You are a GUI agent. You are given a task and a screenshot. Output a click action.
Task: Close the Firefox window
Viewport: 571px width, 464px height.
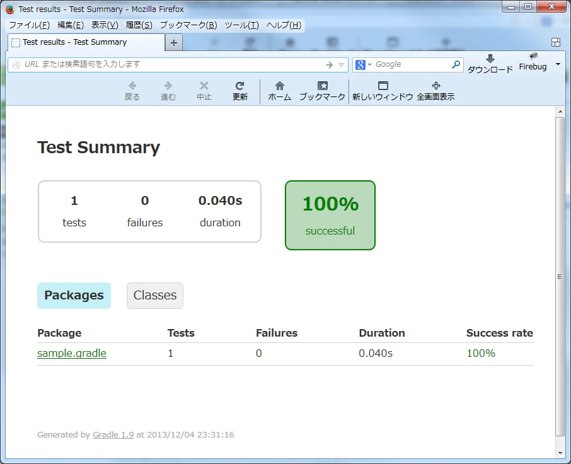point(551,7)
